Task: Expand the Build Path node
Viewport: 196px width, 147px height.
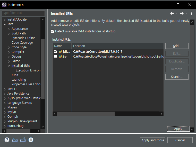Action: coord(9,34)
